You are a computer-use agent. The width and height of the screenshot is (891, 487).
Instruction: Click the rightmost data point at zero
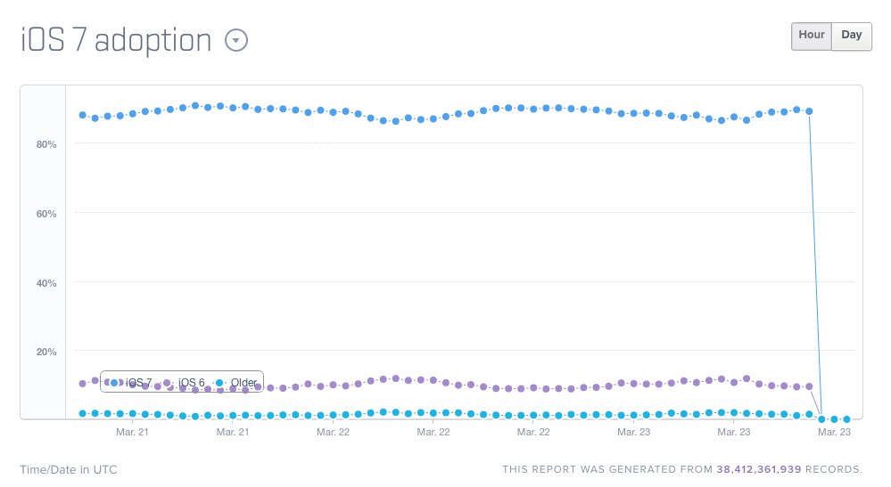(846, 418)
